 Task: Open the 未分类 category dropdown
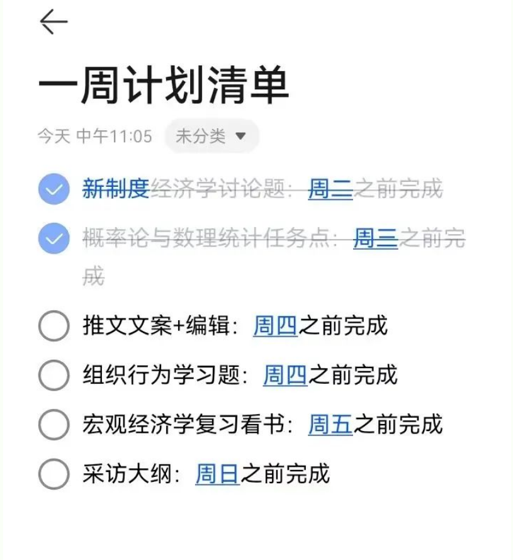211,136
